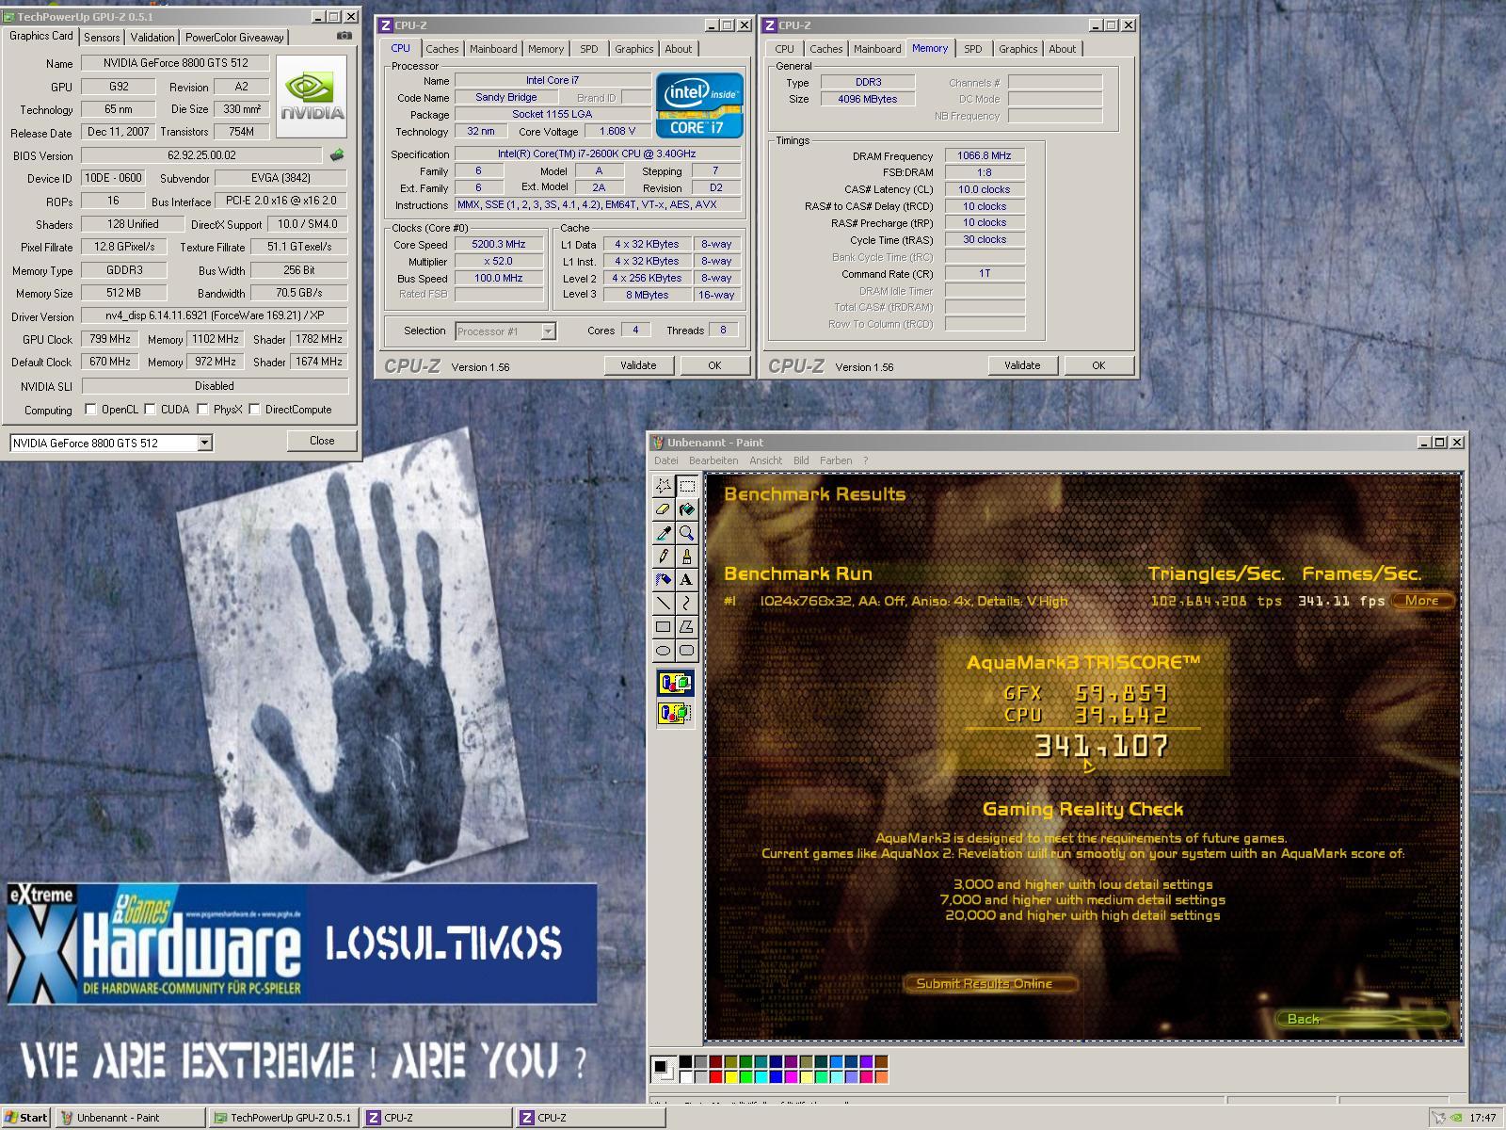Click the GPU-Z screenshot camera icon
The height and width of the screenshot is (1130, 1506).
[344, 36]
